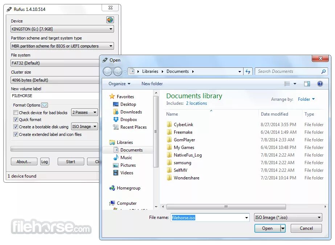Image resolution: width=335 pixels, height=245 pixels.
Task: Click the horizontal scrollbar in file list
Action: (x=226, y=207)
